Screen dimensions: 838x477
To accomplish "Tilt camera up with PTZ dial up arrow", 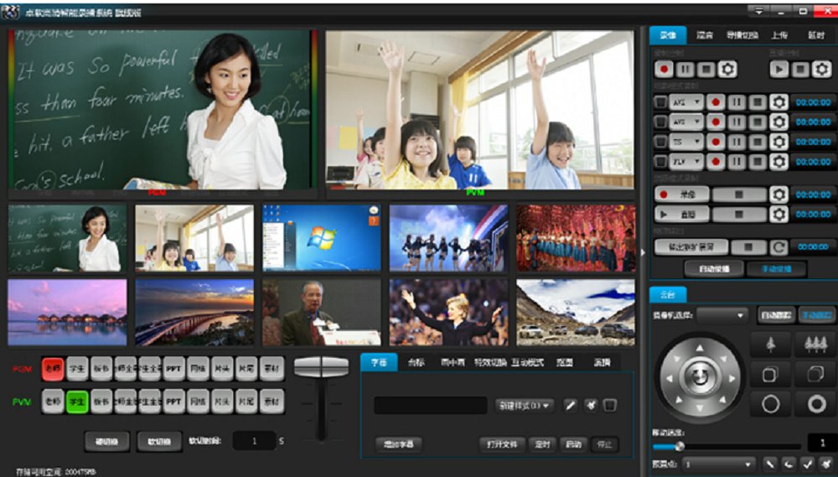I will [700, 349].
